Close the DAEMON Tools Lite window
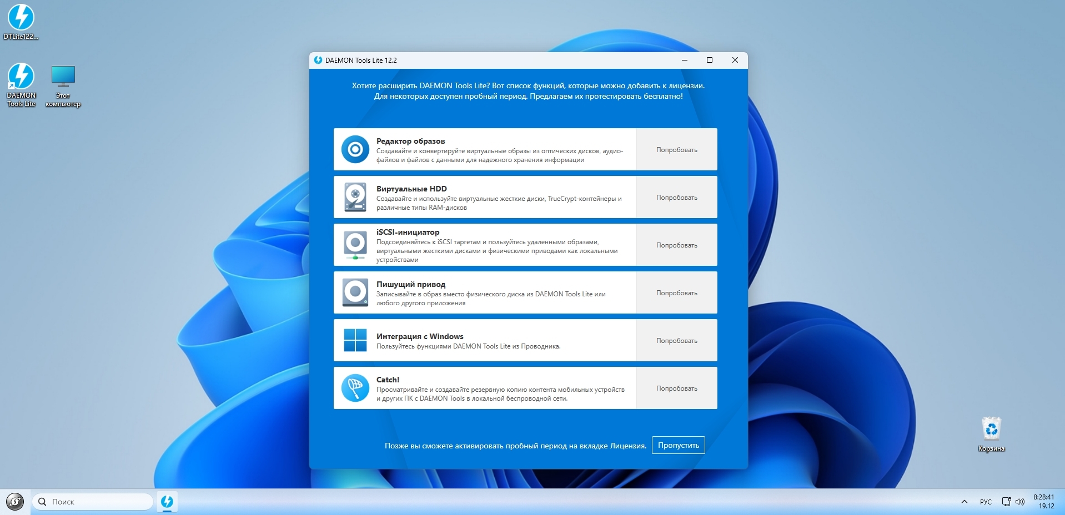The width and height of the screenshot is (1065, 515). pyautogui.click(x=735, y=60)
